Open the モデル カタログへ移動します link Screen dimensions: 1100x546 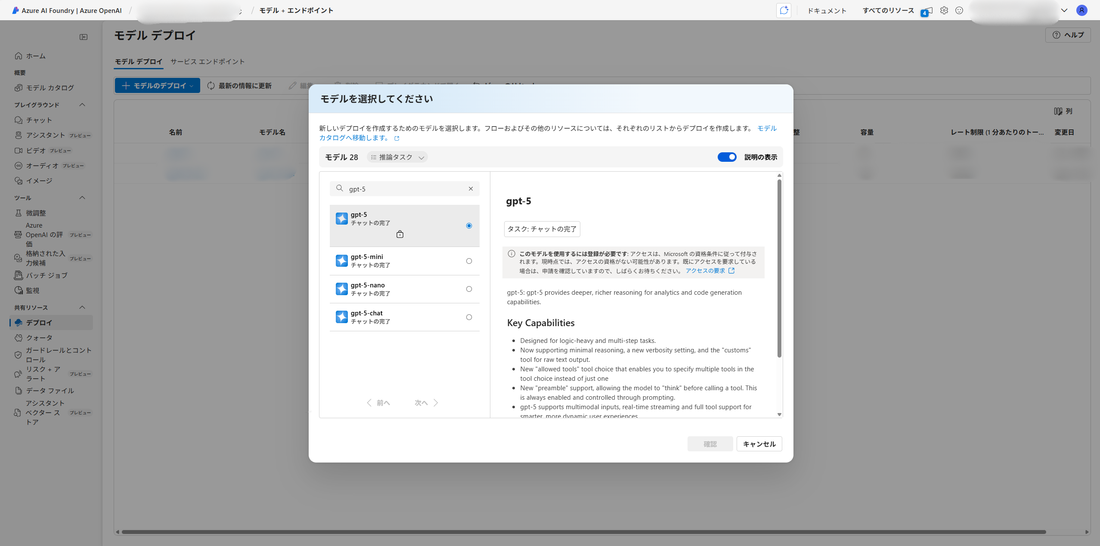pos(548,133)
